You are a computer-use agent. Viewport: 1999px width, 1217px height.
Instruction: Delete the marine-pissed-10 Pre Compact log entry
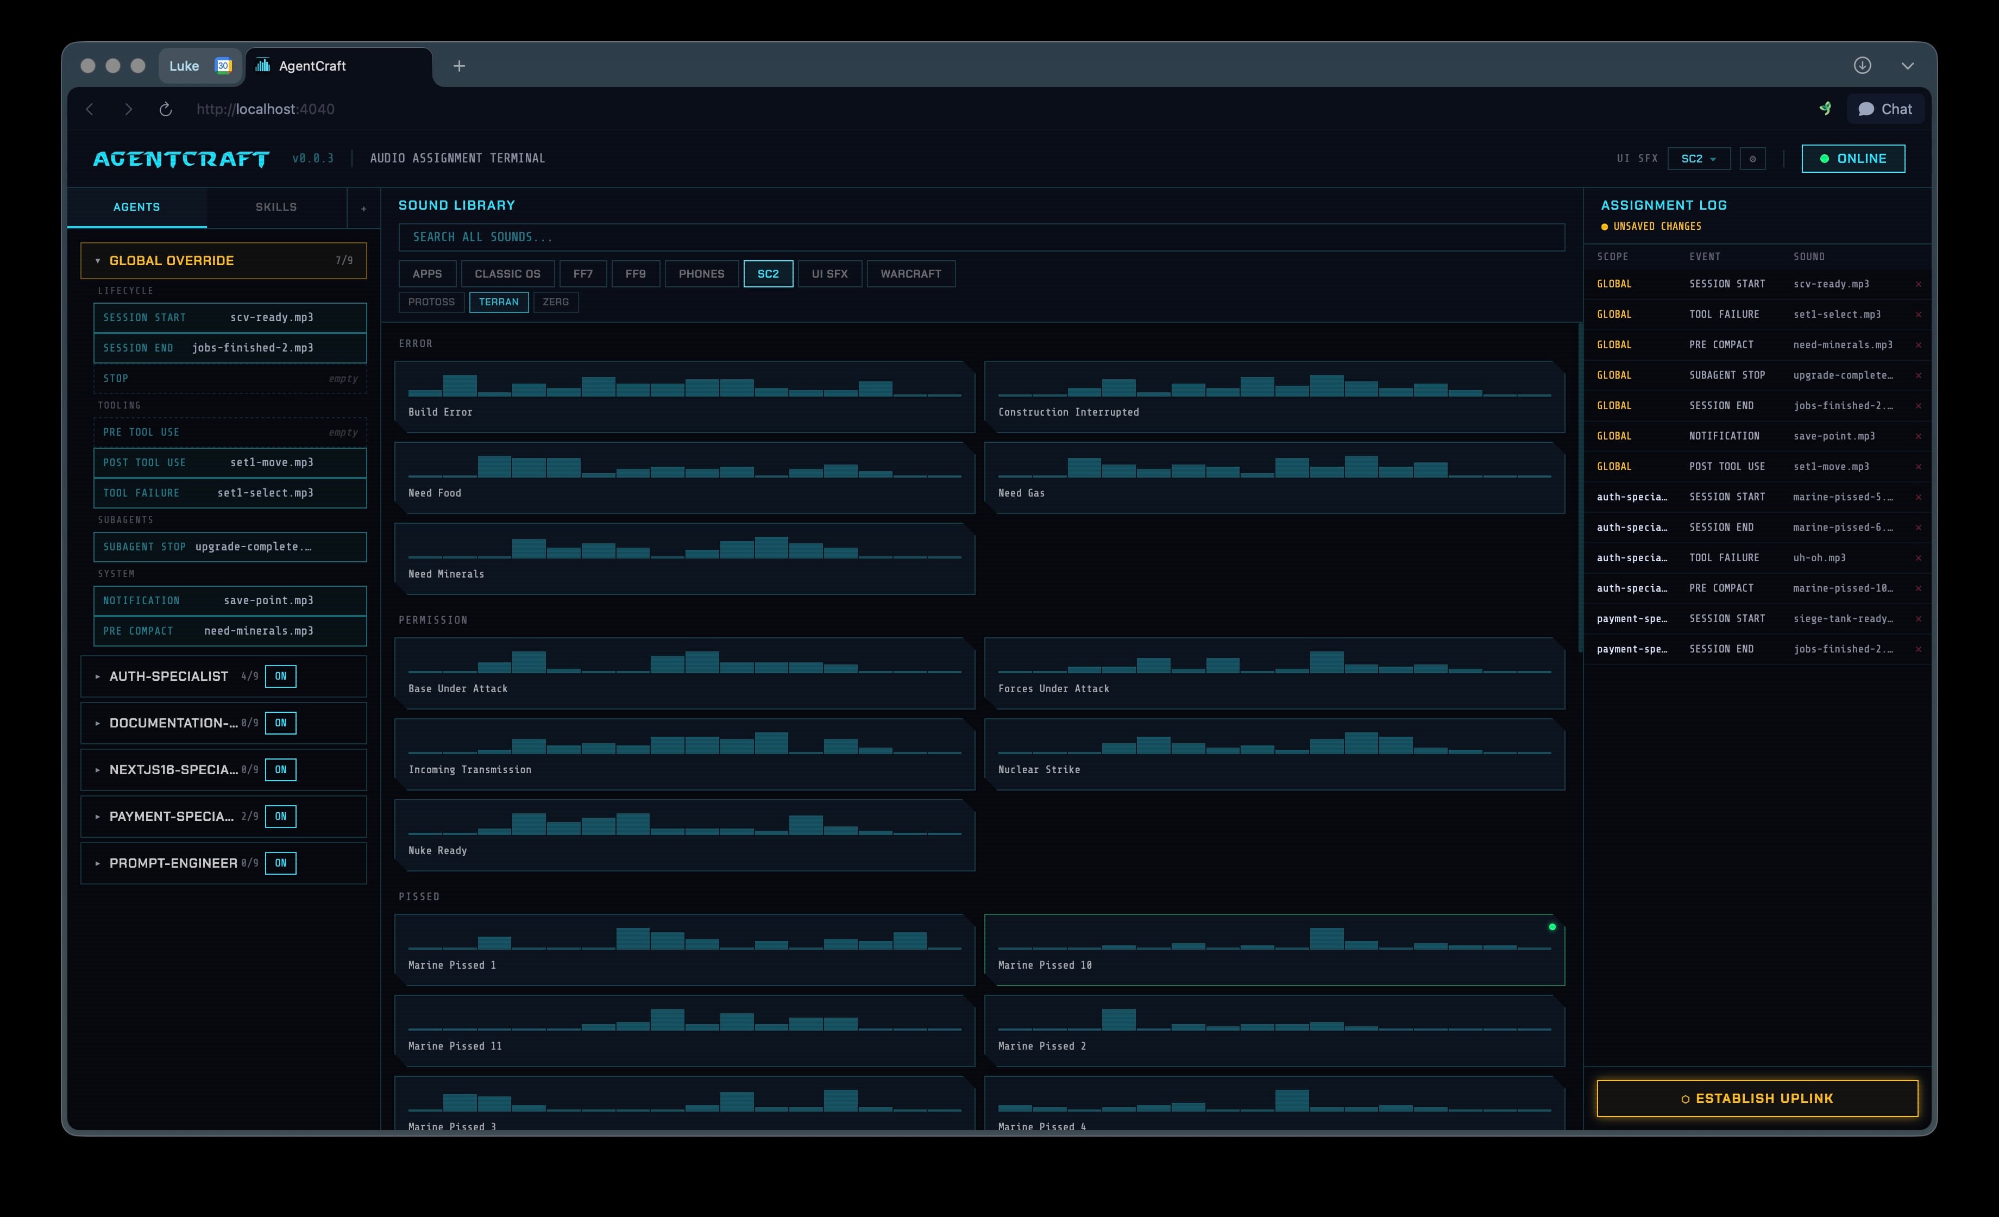pyautogui.click(x=1919, y=589)
